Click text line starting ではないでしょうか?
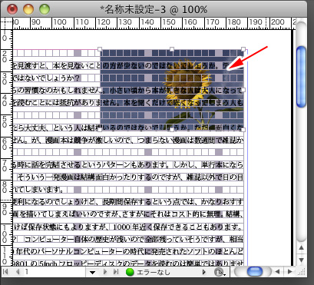The width and height of the screenshot is (314, 285). [x=47, y=78]
